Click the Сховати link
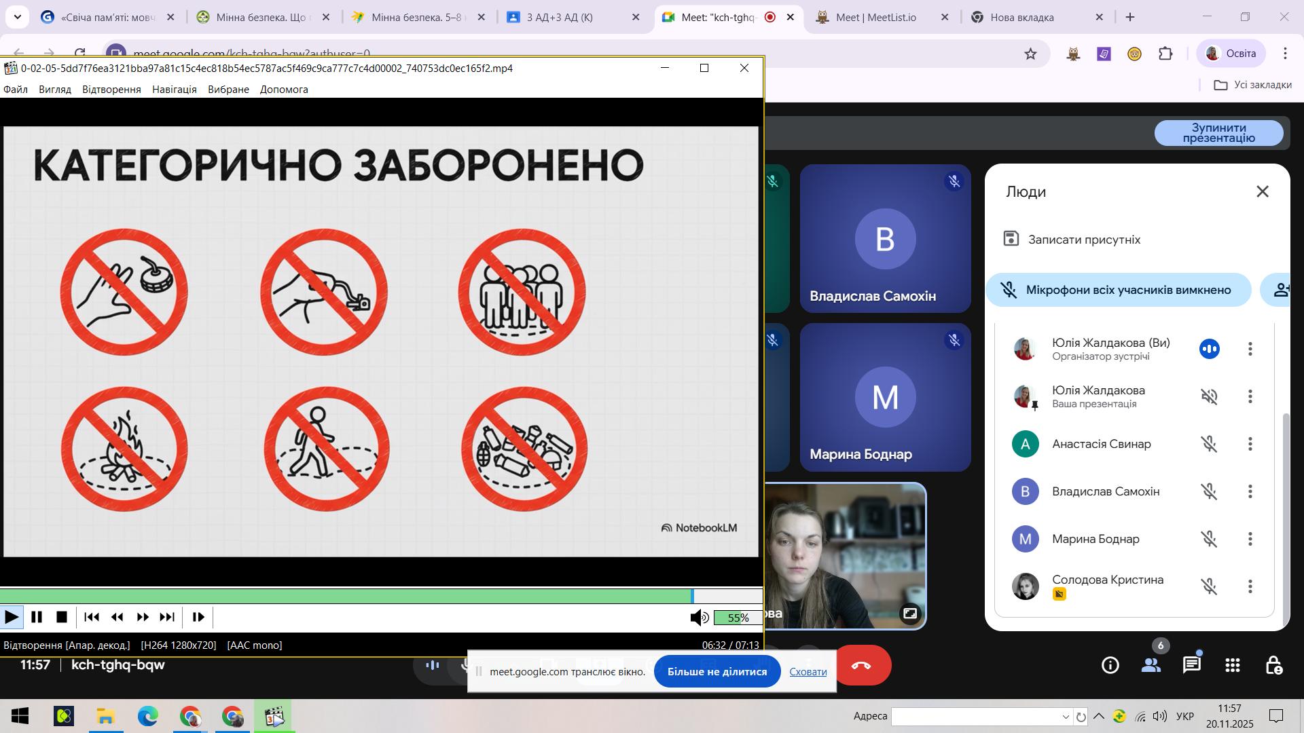The image size is (1304, 733). coord(808,671)
